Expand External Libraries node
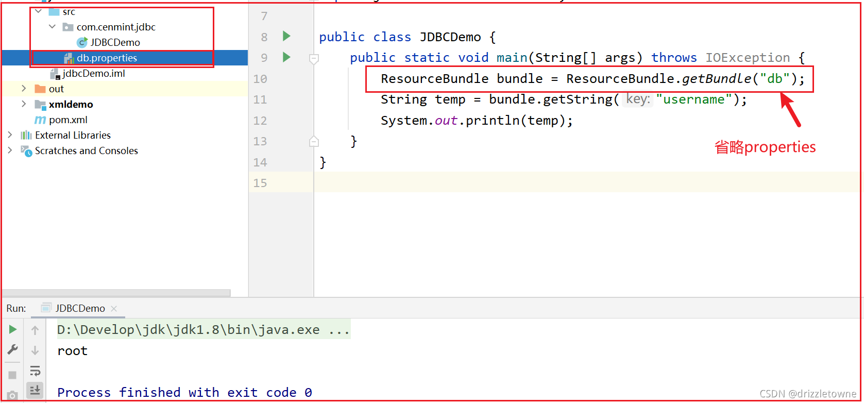Viewport: 864px width, 403px height. [10, 135]
